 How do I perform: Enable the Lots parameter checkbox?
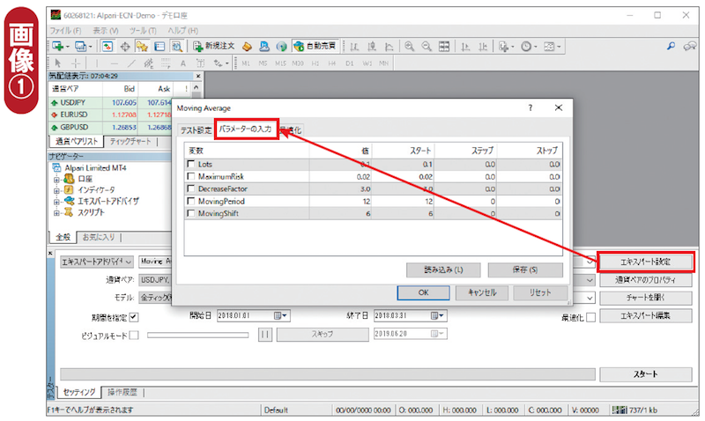(x=191, y=165)
